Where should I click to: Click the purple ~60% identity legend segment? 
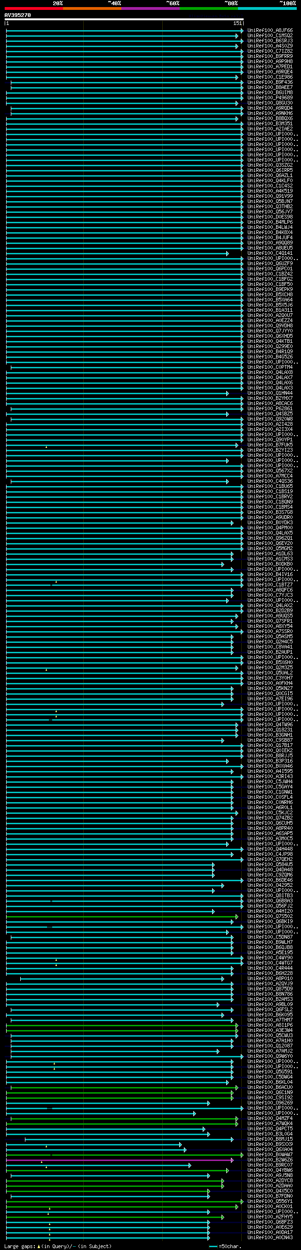[151, 8]
